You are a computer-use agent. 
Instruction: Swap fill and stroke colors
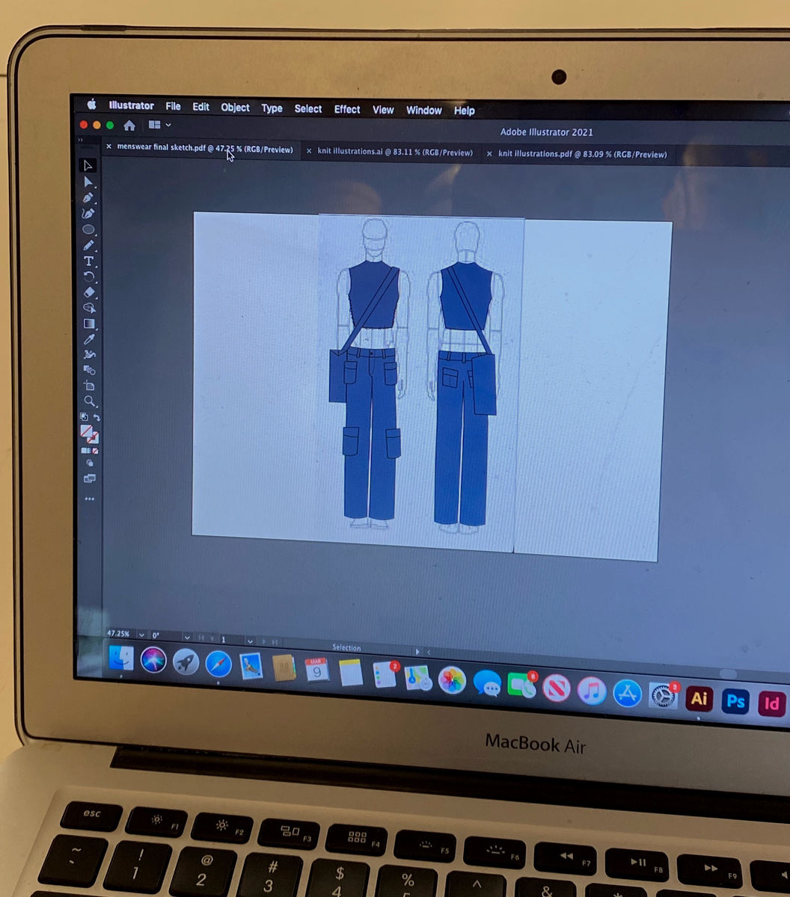[x=97, y=417]
